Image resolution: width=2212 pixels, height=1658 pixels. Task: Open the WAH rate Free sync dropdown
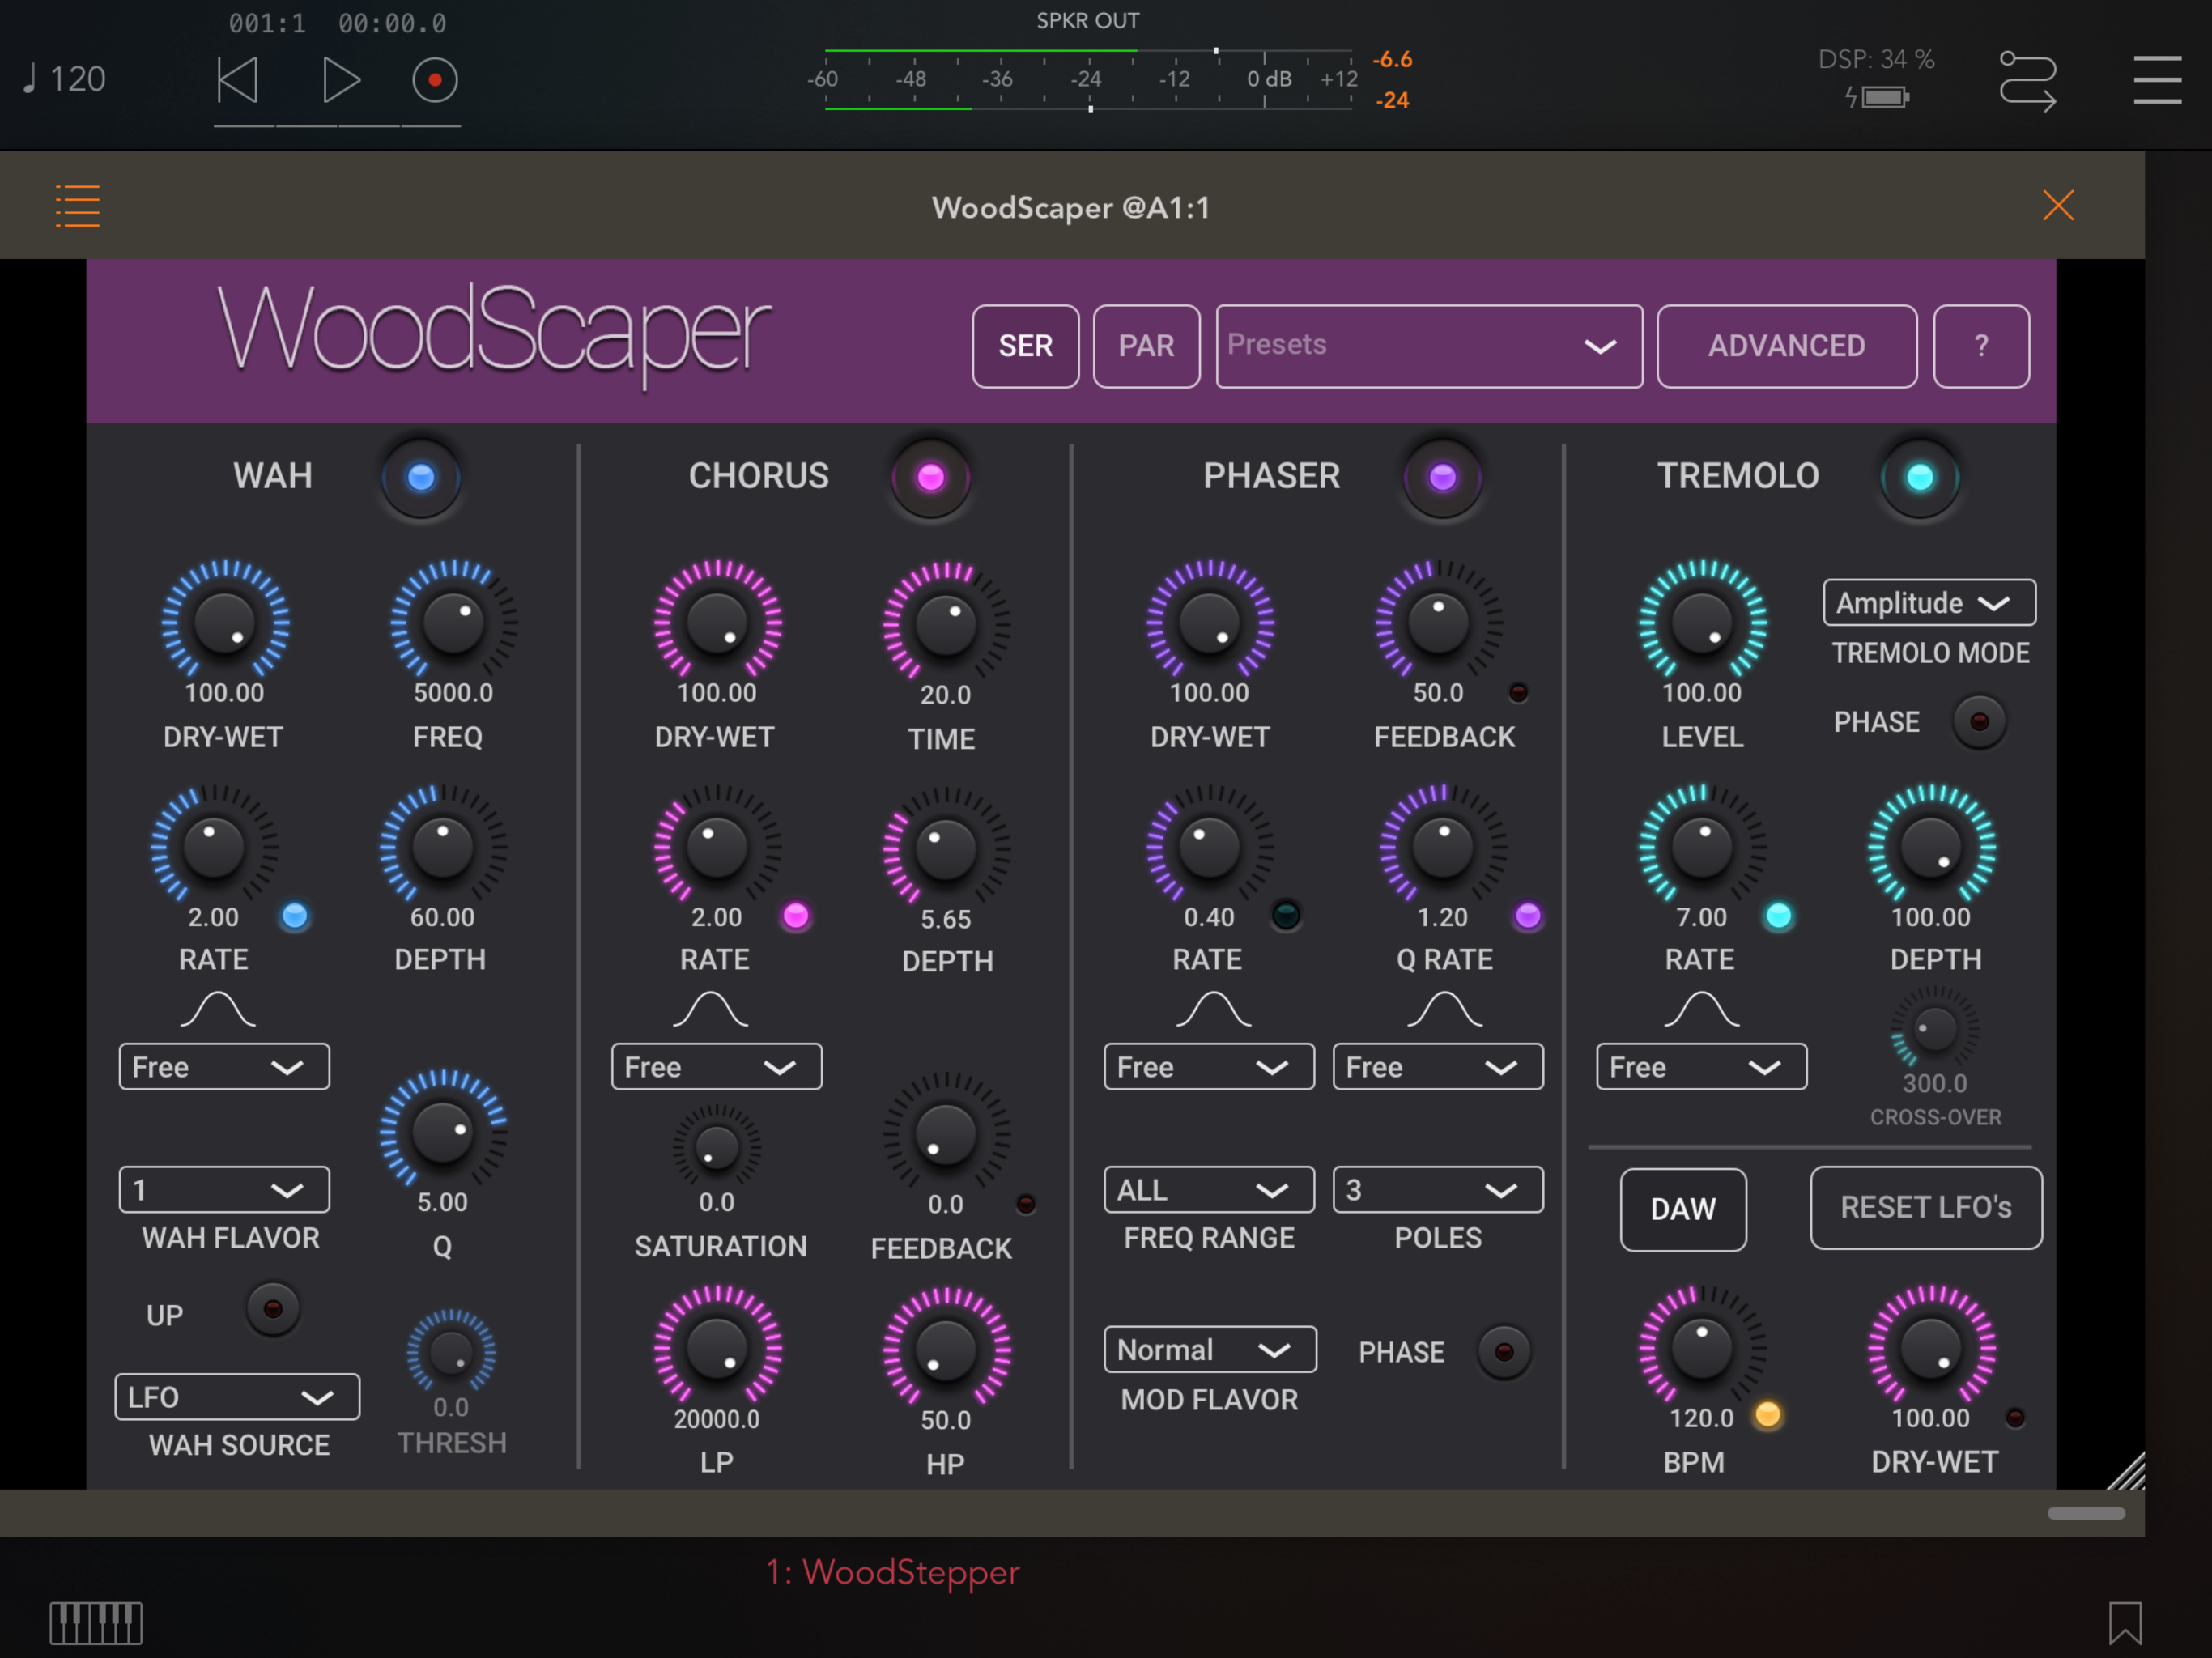(x=224, y=1067)
